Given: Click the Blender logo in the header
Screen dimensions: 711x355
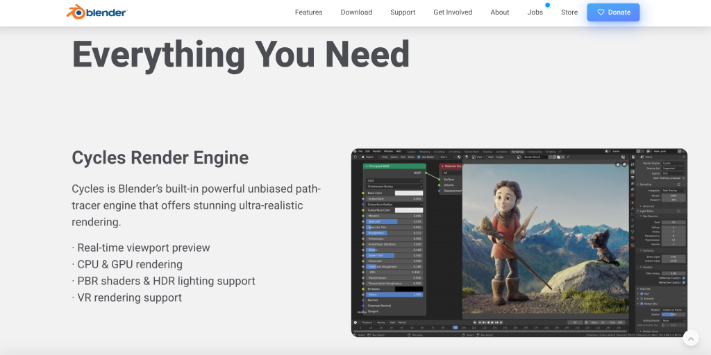Looking at the screenshot, I should tap(97, 12).
